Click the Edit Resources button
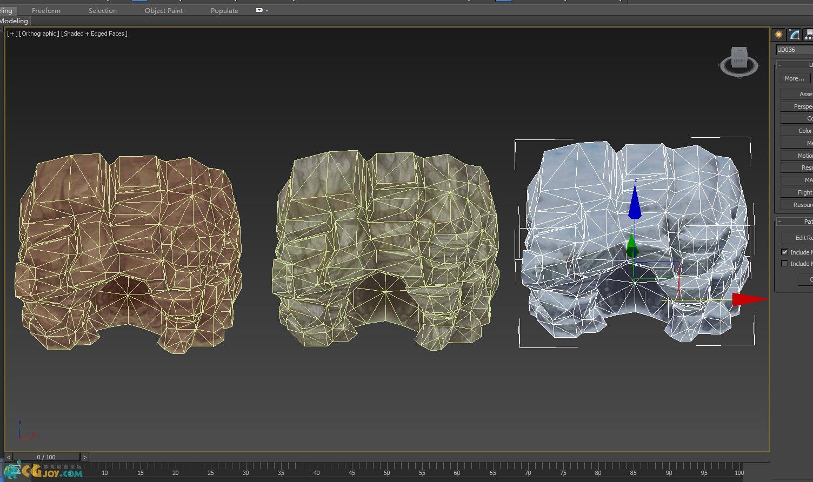Image resolution: width=813 pixels, height=482 pixels. click(x=797, y=238)
